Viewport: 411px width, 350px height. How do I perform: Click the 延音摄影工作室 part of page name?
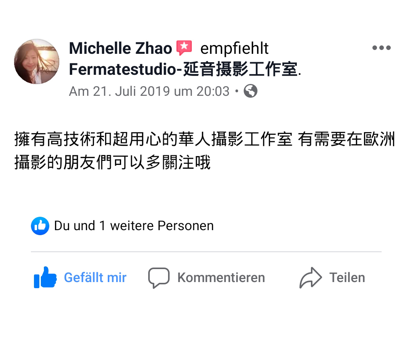click(240, 69)
